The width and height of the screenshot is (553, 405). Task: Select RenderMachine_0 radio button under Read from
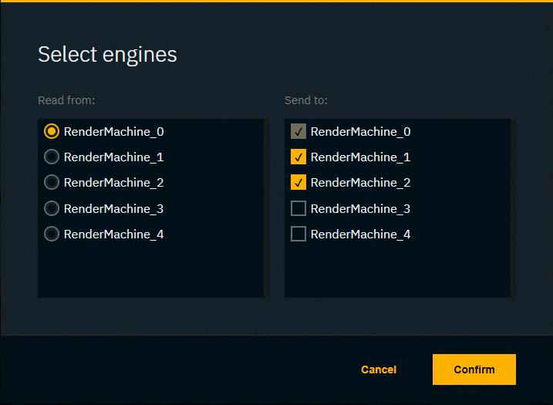point(52,132)
